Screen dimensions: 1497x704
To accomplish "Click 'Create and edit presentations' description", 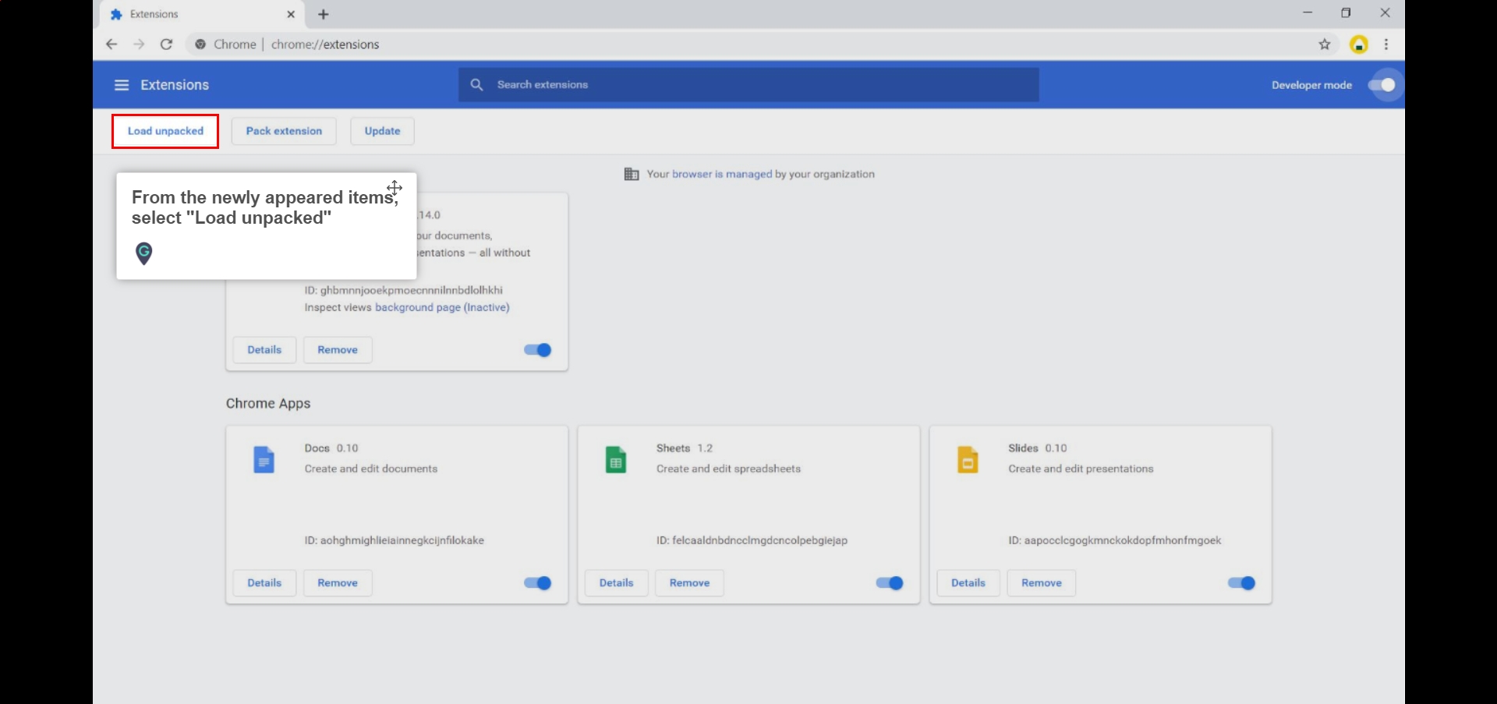I will pyautogui.click(x=1081, y=469).
